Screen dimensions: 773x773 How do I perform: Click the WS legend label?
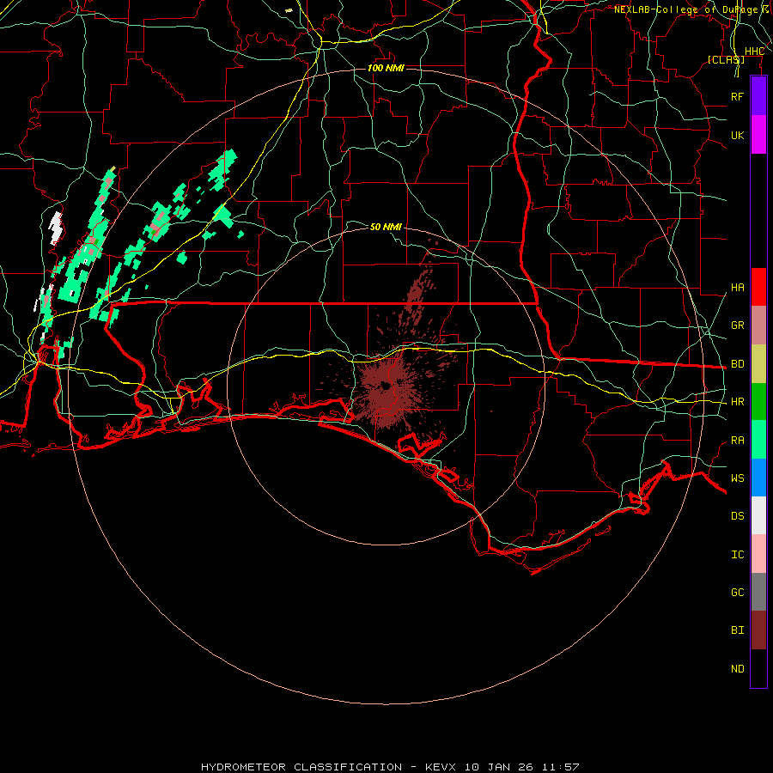click(737, 478)
